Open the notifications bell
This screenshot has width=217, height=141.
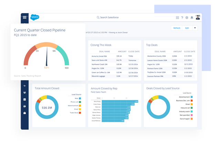tap(192, 18)
